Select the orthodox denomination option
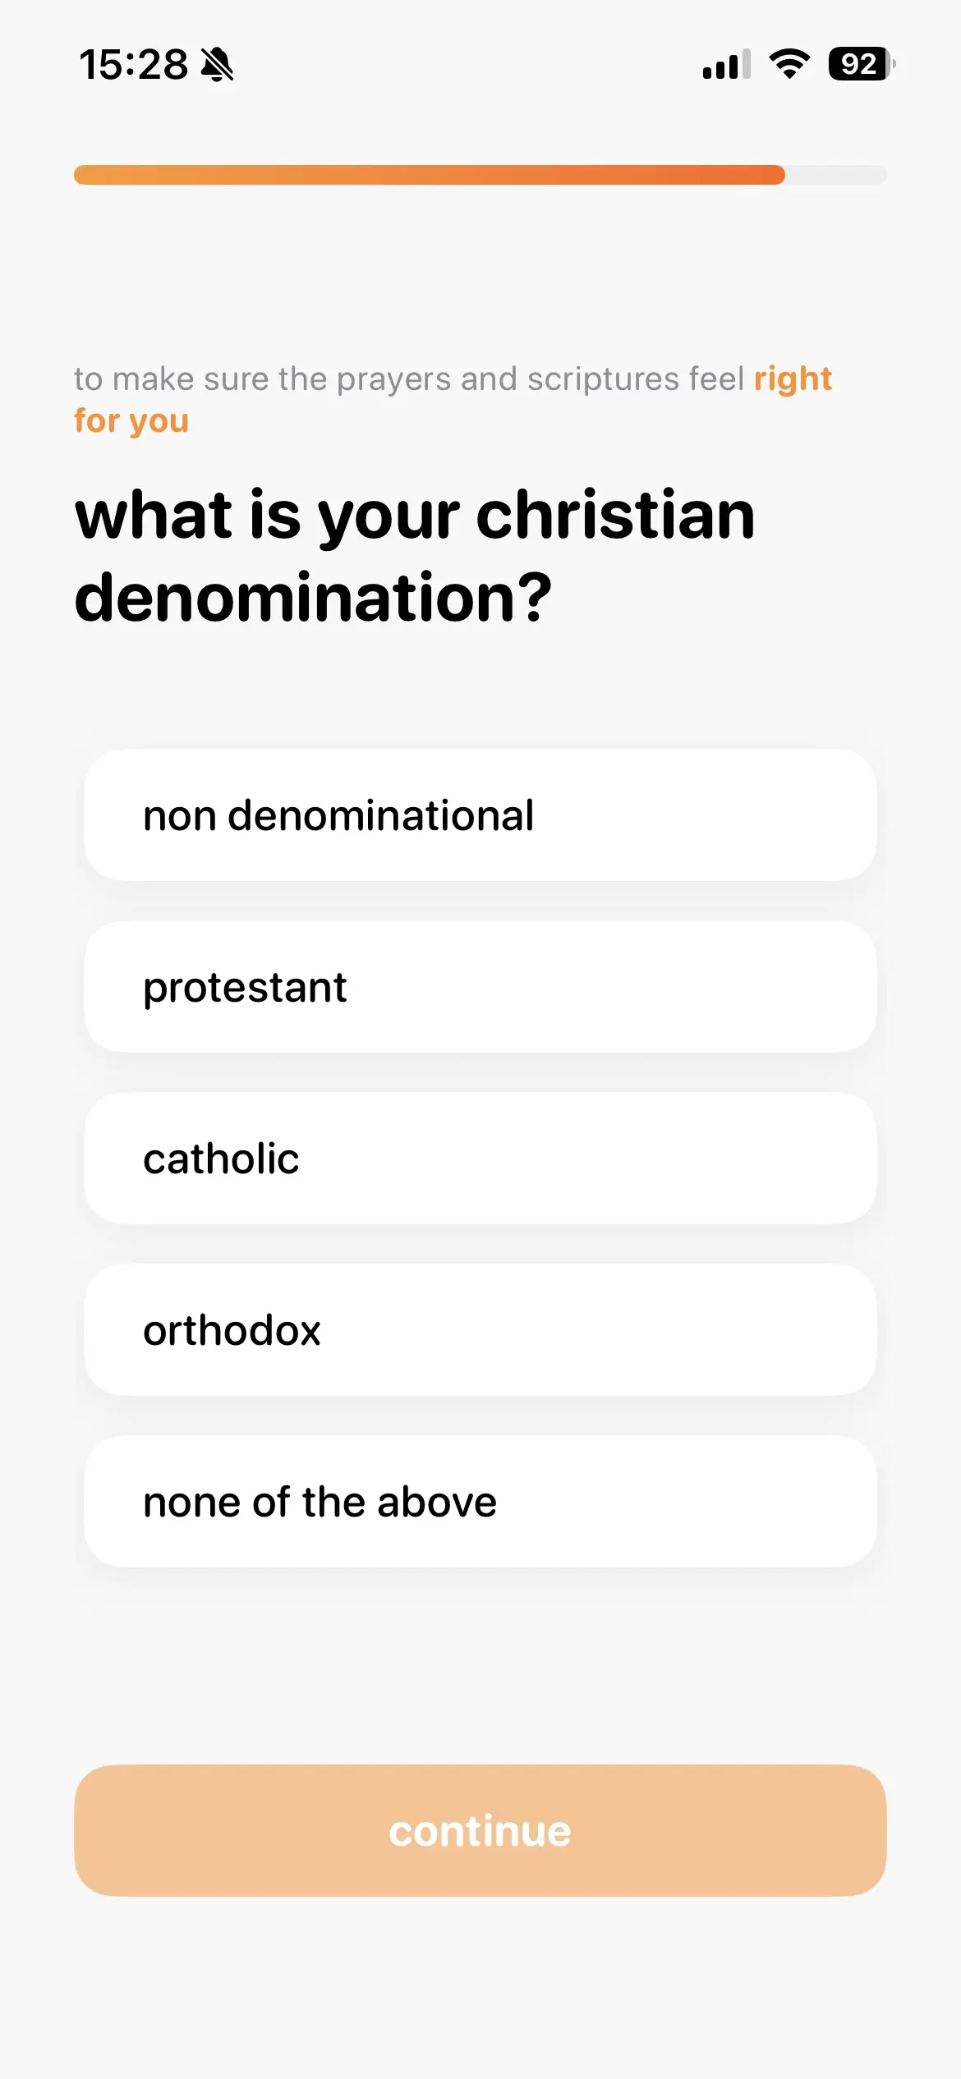 [480, 1330]
